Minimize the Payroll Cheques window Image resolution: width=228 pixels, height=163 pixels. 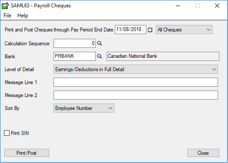178,6
